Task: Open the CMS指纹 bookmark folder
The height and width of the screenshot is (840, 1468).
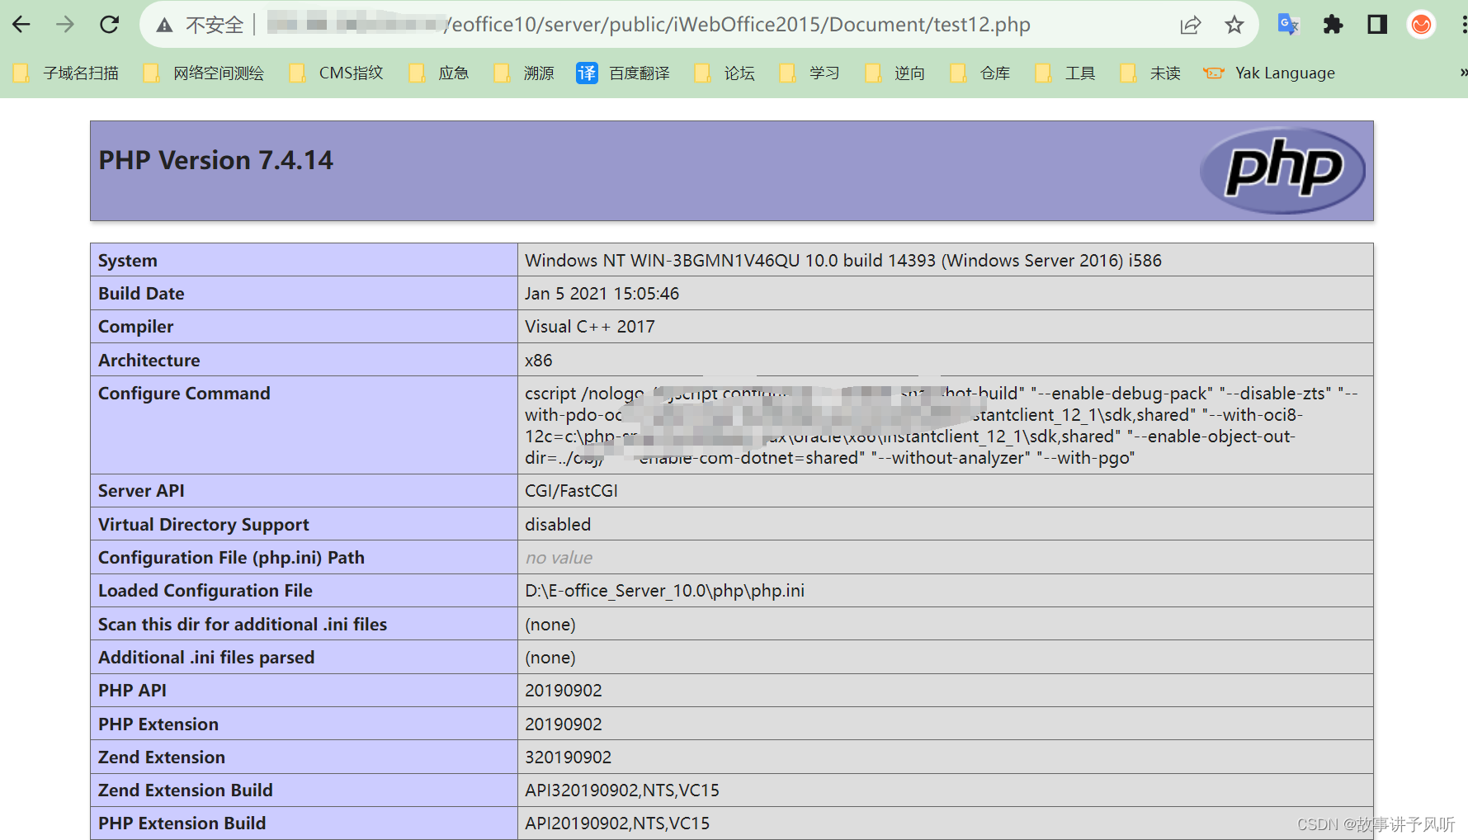Action: pyautogui.click(x=337, y=73)
